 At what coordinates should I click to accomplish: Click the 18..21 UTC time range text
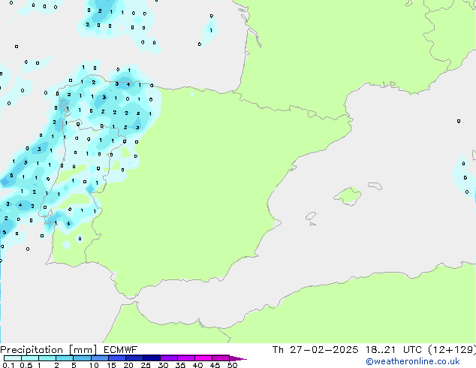[382, 349]
